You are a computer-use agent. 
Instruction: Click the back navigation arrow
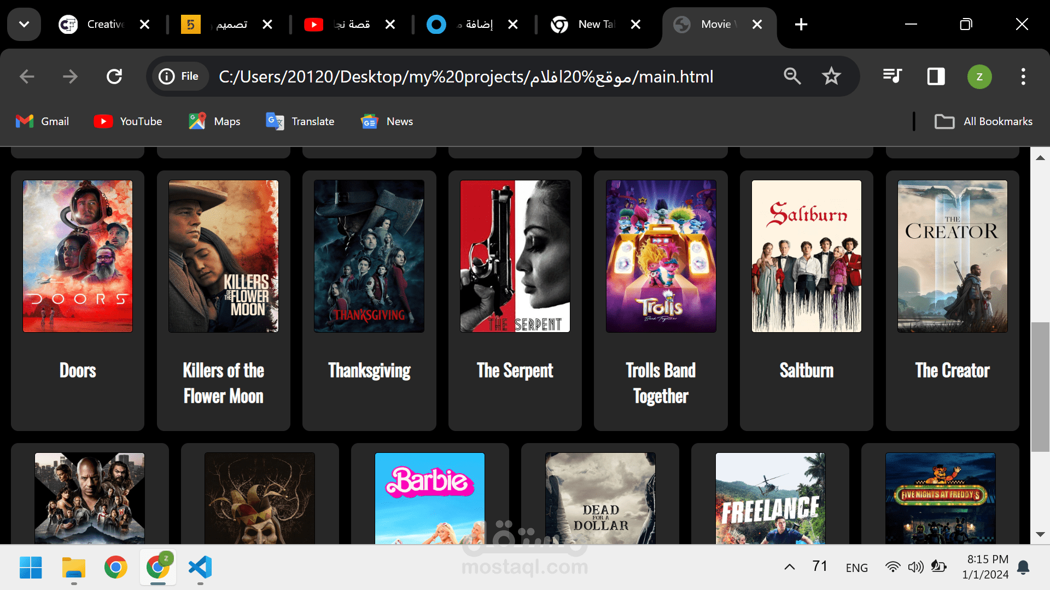pyautogui.click(x=26, y=76)
